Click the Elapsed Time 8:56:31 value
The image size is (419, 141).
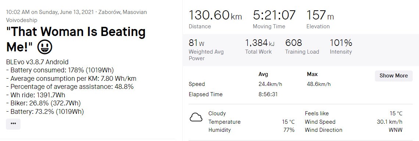point(267,94)
